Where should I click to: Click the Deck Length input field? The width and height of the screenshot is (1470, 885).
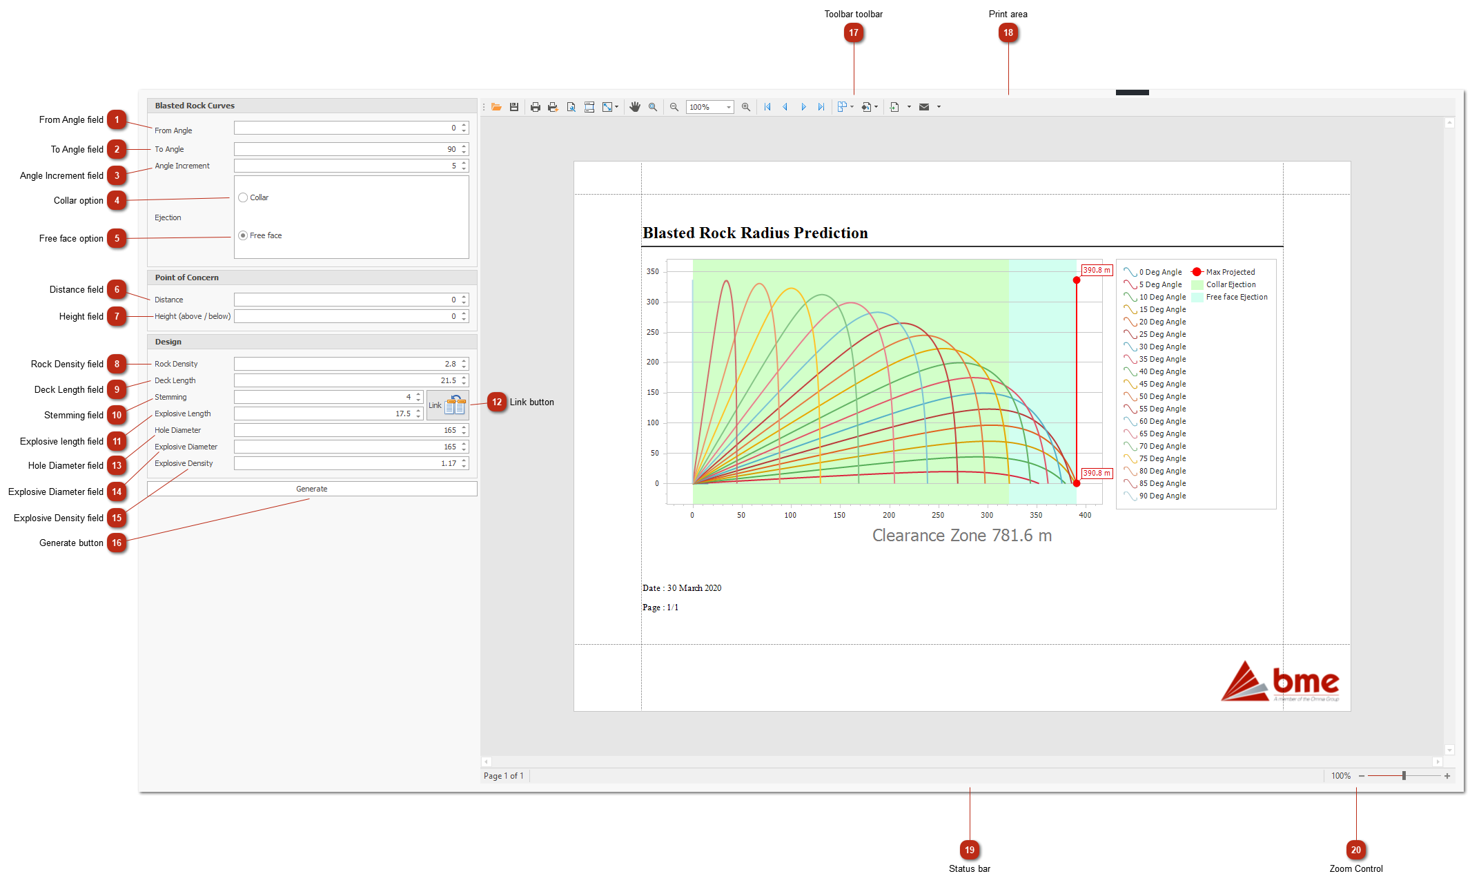tap(346, 380)
